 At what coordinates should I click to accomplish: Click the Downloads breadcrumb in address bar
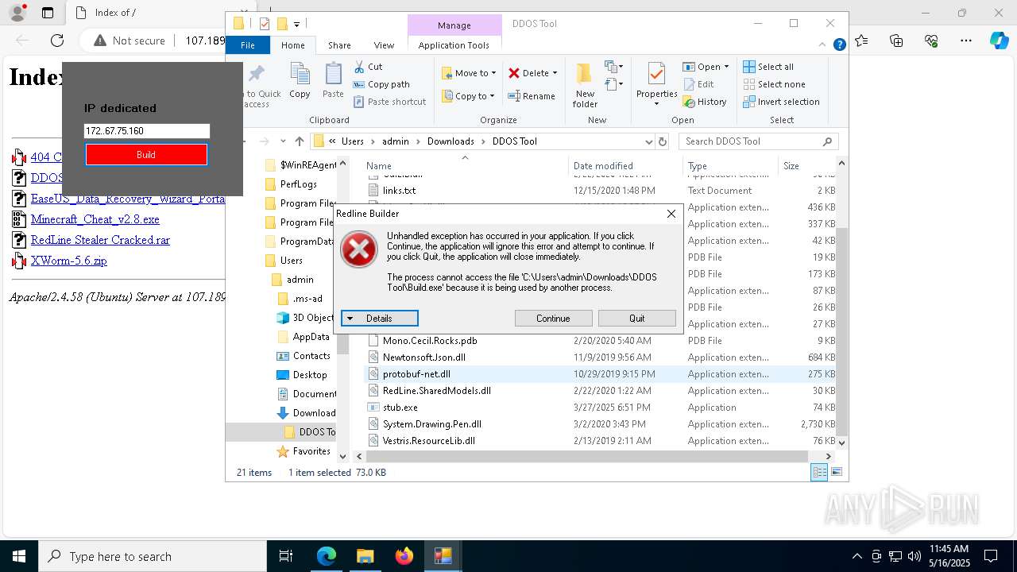450,141
